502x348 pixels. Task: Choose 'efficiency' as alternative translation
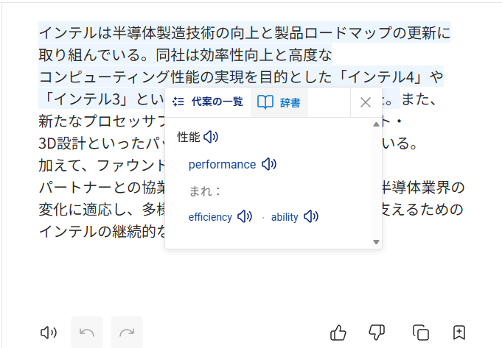pyautogui.click(x=210, y=217)
